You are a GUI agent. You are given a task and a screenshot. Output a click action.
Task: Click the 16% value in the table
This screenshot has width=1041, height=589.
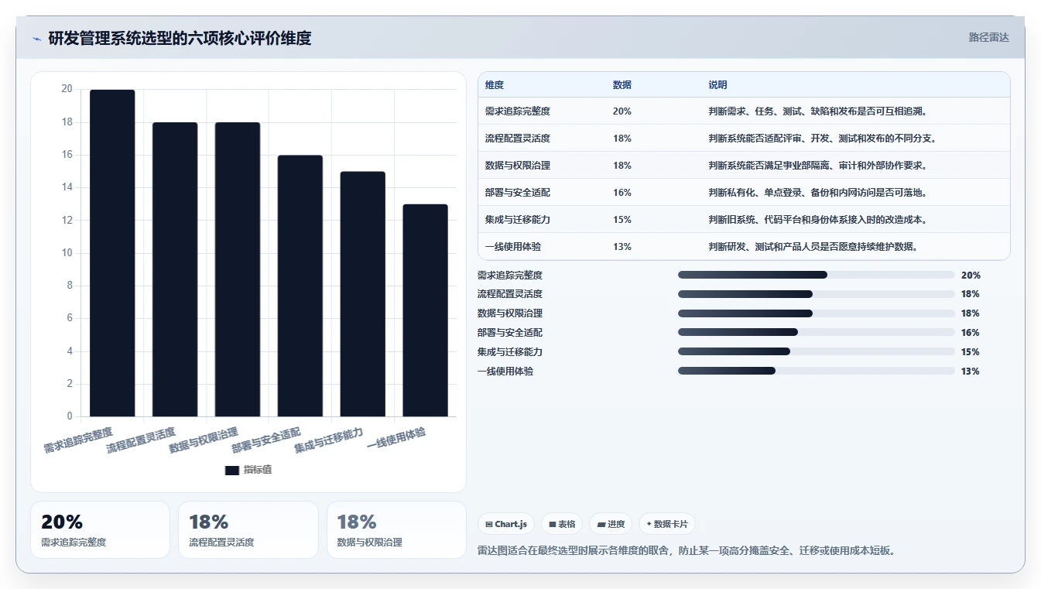[622, 192]
